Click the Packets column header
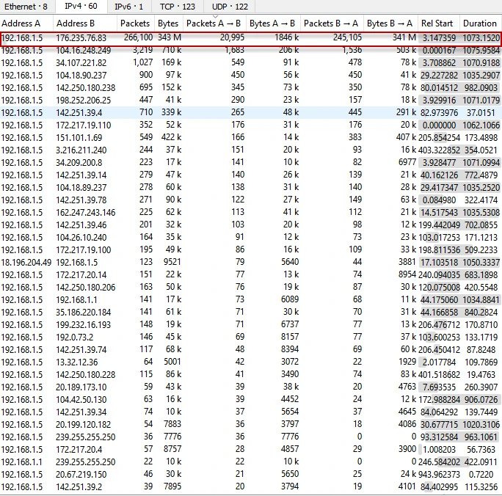The image size is (502, 496). click(135, 23)
